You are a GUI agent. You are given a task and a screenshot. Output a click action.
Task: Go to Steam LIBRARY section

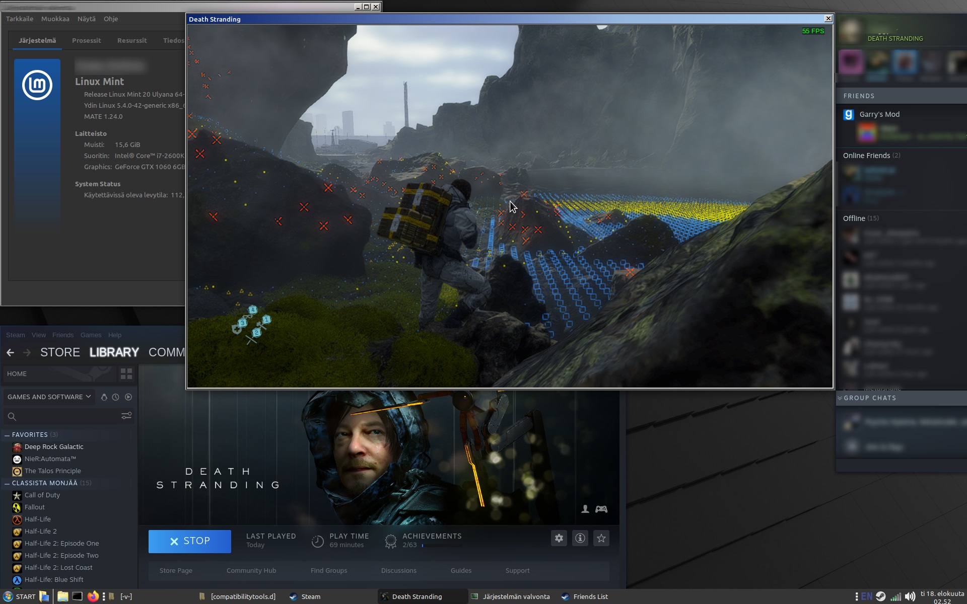(x=114, y=352)
